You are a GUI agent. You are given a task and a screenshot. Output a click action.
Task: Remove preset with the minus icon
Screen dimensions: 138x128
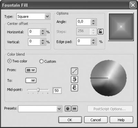[x=75, y=109]
